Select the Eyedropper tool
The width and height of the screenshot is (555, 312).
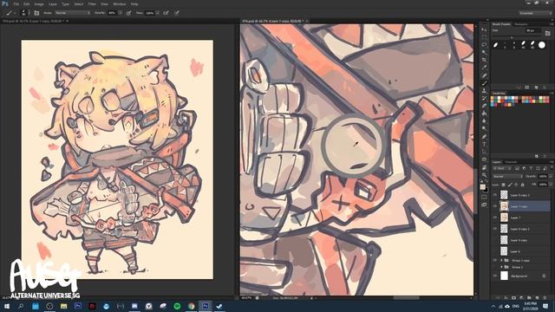(x=484, y=68)
